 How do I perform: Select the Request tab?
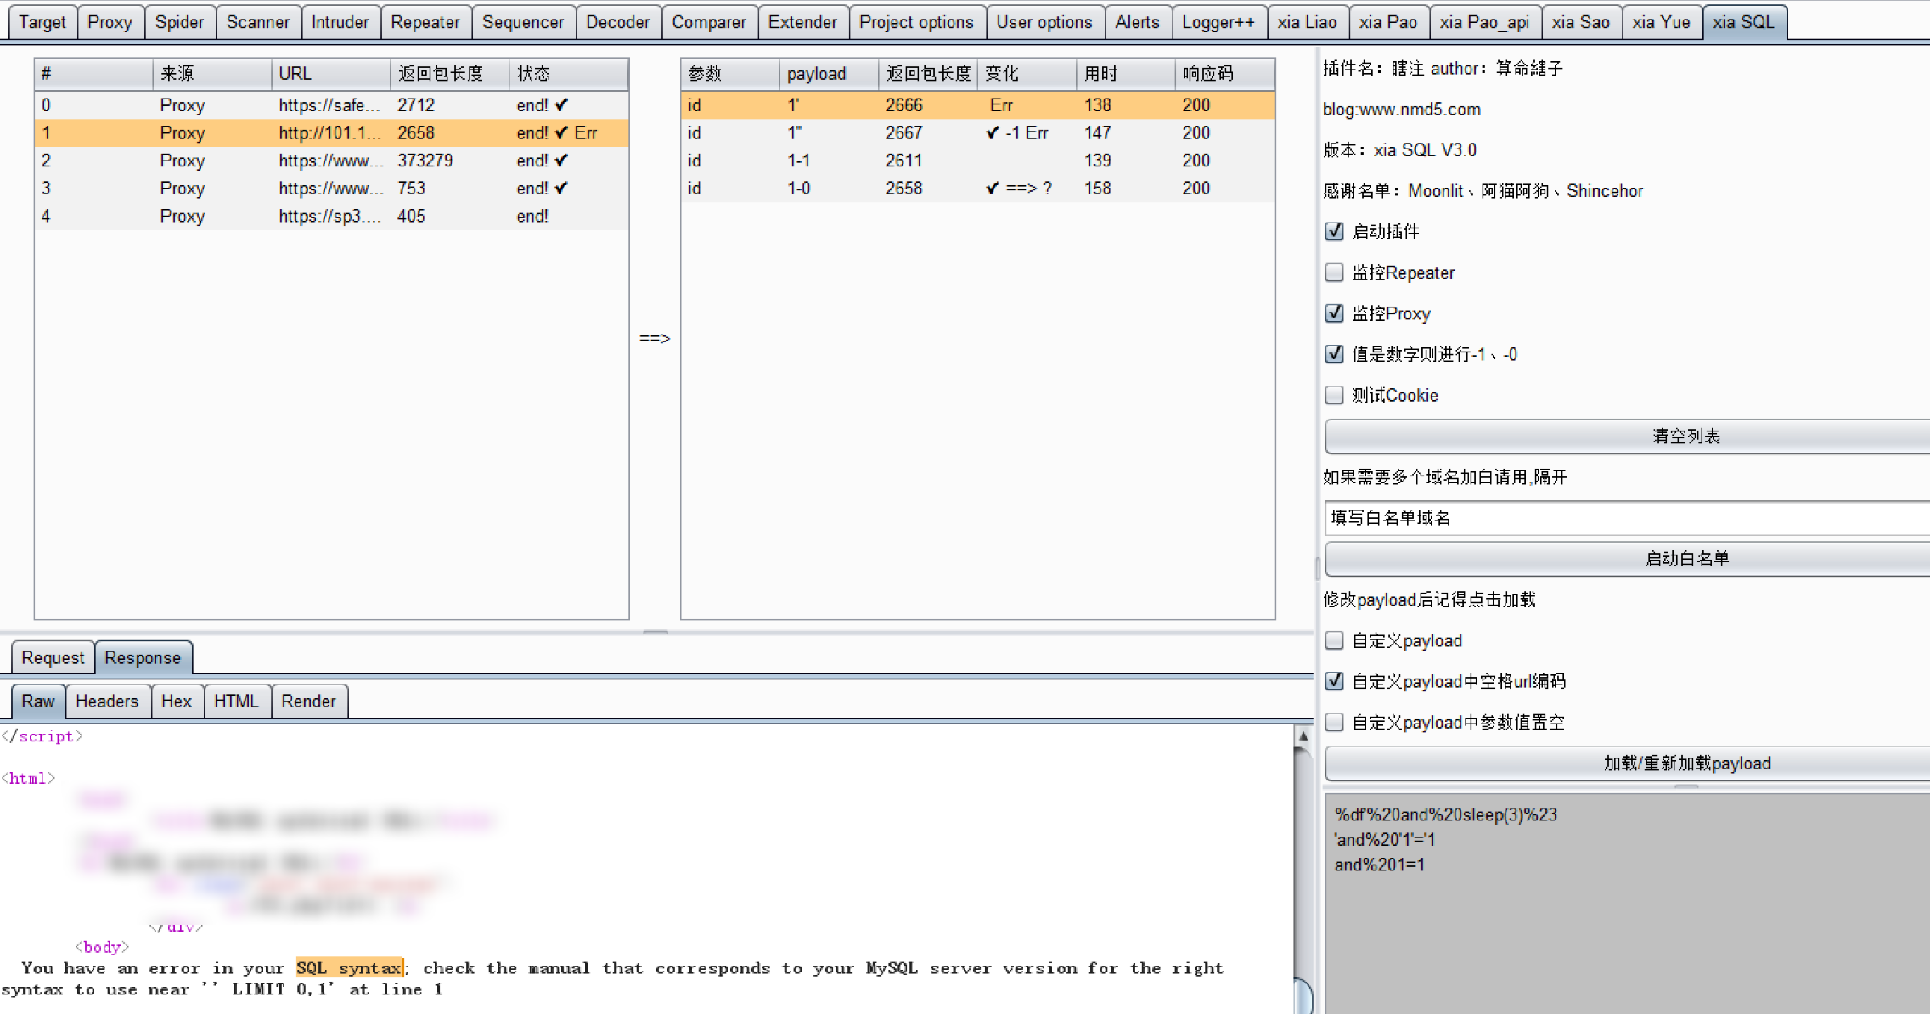pos(53,657)
